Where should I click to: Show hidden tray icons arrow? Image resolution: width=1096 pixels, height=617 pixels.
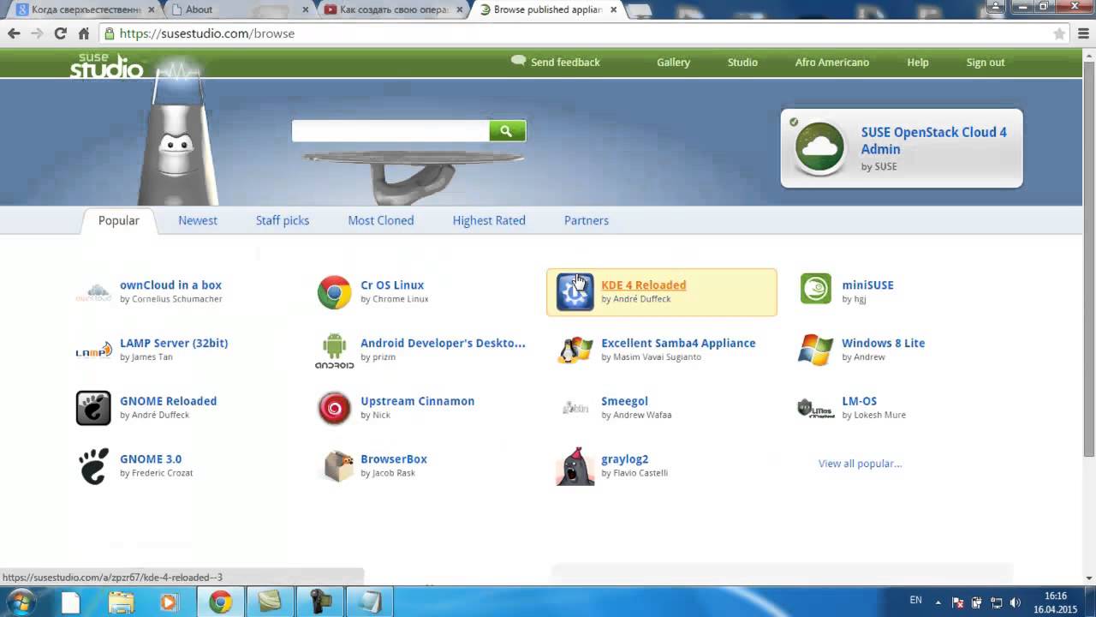point(938,602)
